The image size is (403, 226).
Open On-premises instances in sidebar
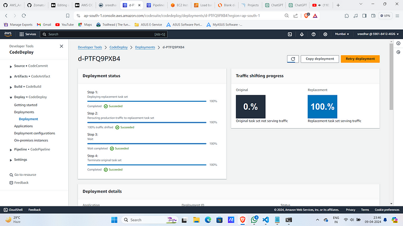point(31,140)
